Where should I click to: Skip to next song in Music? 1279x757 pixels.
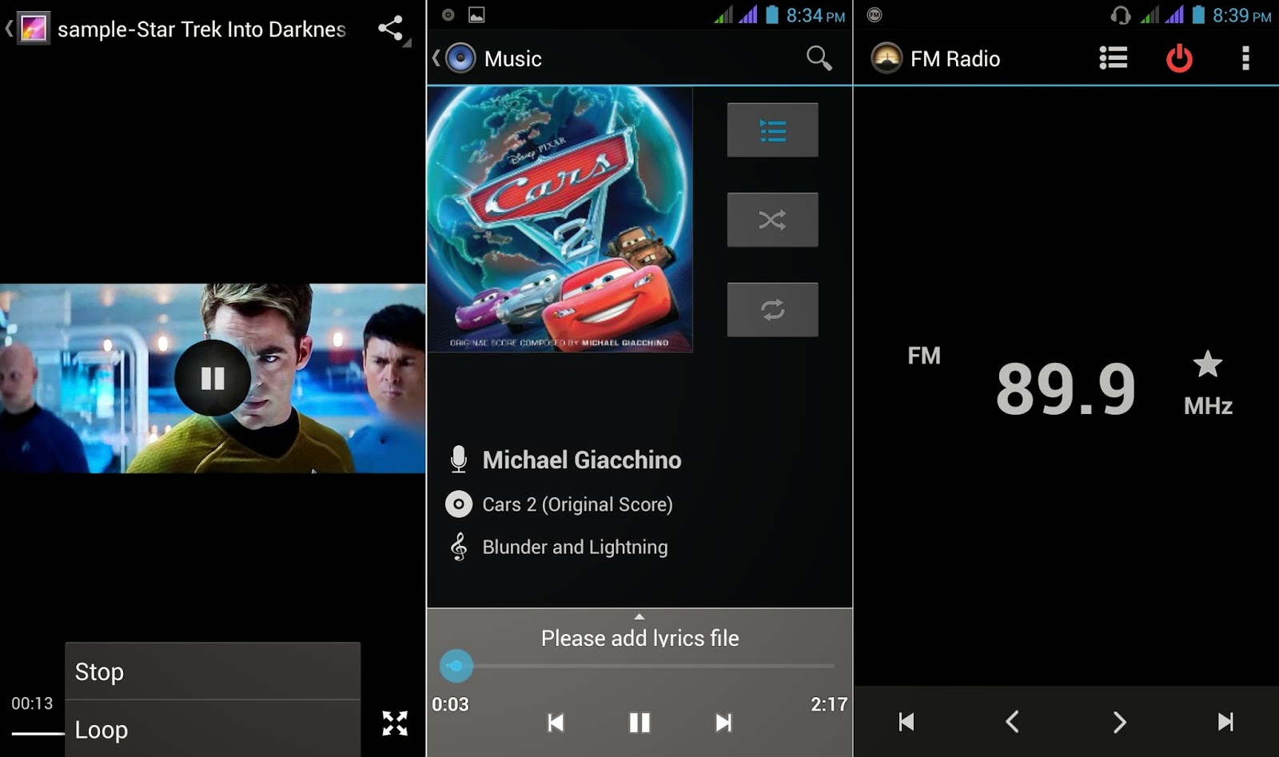tap(723, 723)
